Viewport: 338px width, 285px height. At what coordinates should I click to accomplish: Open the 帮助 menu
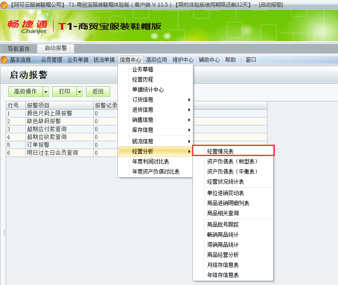pyautogui.click(x=231, y=60)
